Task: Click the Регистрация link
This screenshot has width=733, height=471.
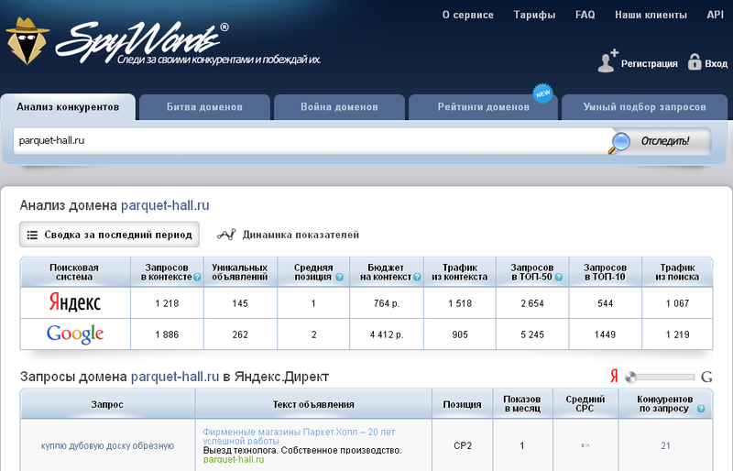Action: [650, 63]
